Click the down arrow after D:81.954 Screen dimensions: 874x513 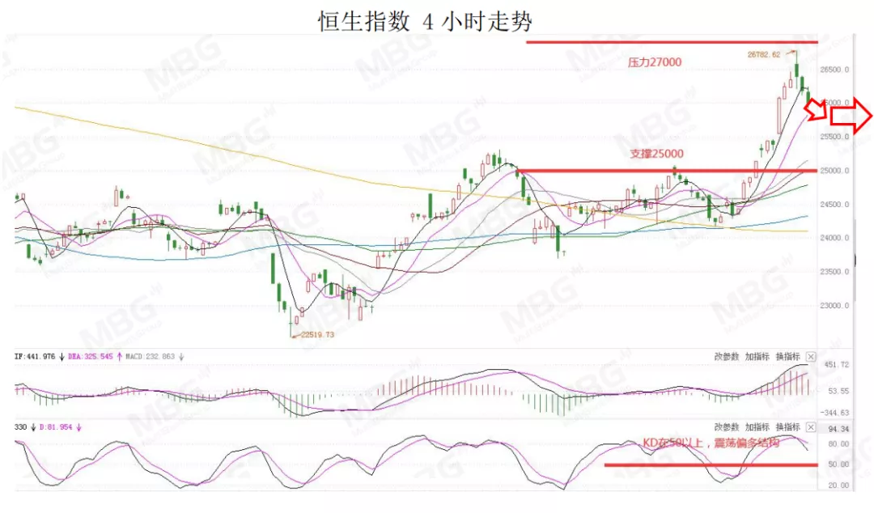pyautogui.click(x=78, y=428)
